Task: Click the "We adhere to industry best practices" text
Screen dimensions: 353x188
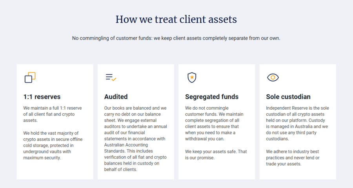Action: 293,158
